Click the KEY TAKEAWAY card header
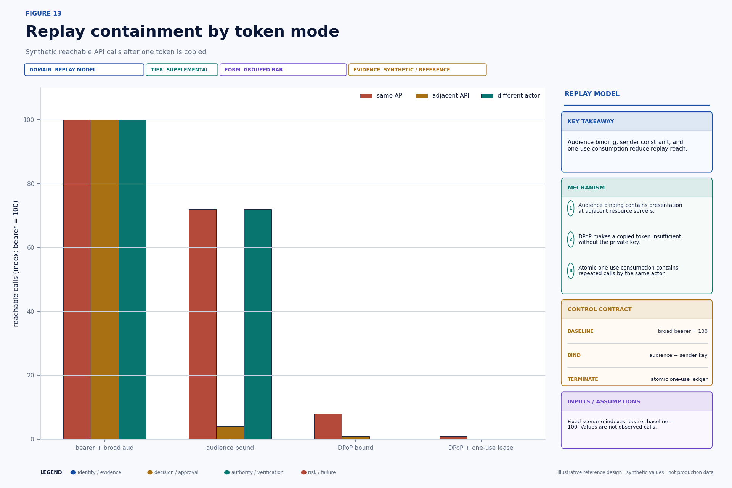732x488 pixels. [x=637, y=121]
